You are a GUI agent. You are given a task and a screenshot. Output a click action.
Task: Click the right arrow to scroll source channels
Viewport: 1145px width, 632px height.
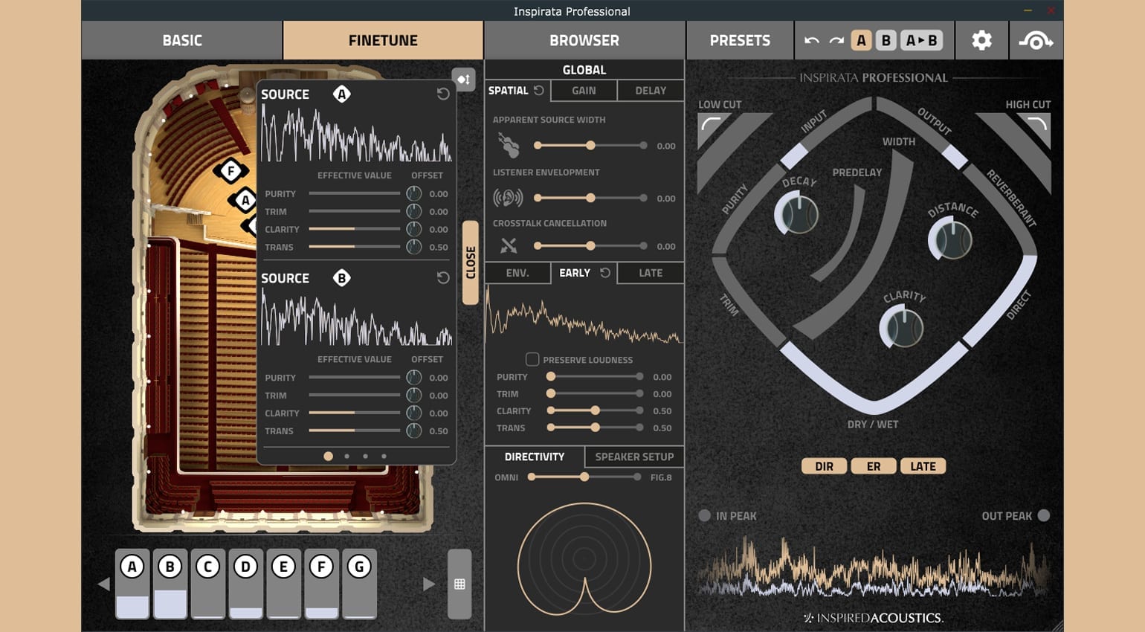tap(428, 584)
